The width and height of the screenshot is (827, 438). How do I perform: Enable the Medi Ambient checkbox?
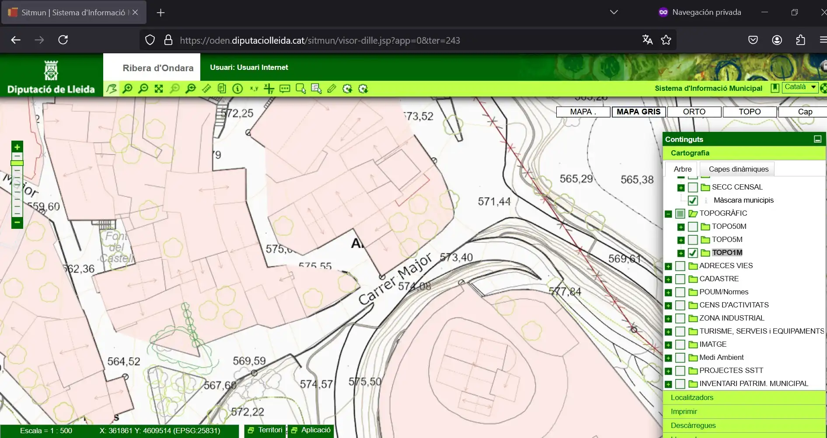(x=680, y=358)
